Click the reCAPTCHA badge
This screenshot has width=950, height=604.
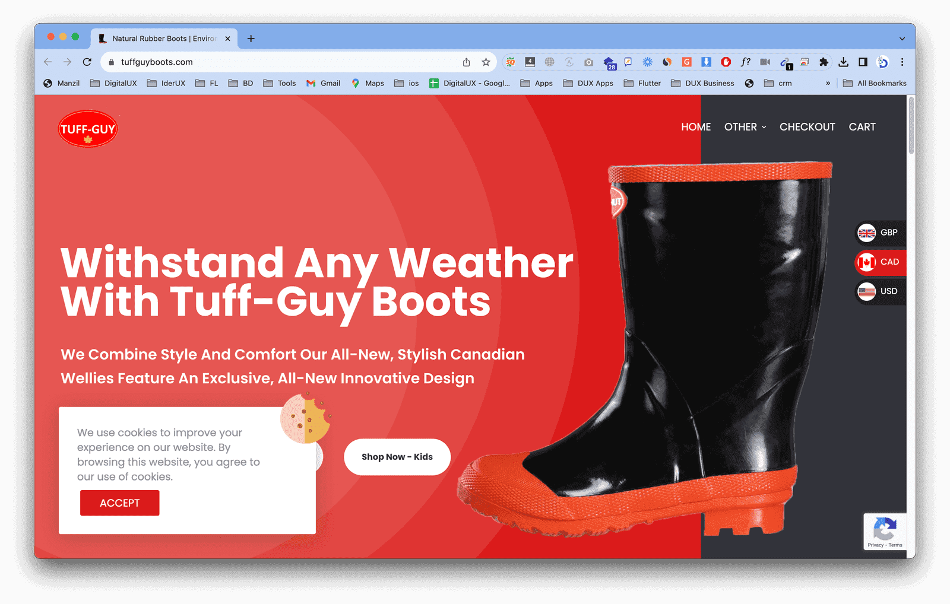tap(885, 531)
